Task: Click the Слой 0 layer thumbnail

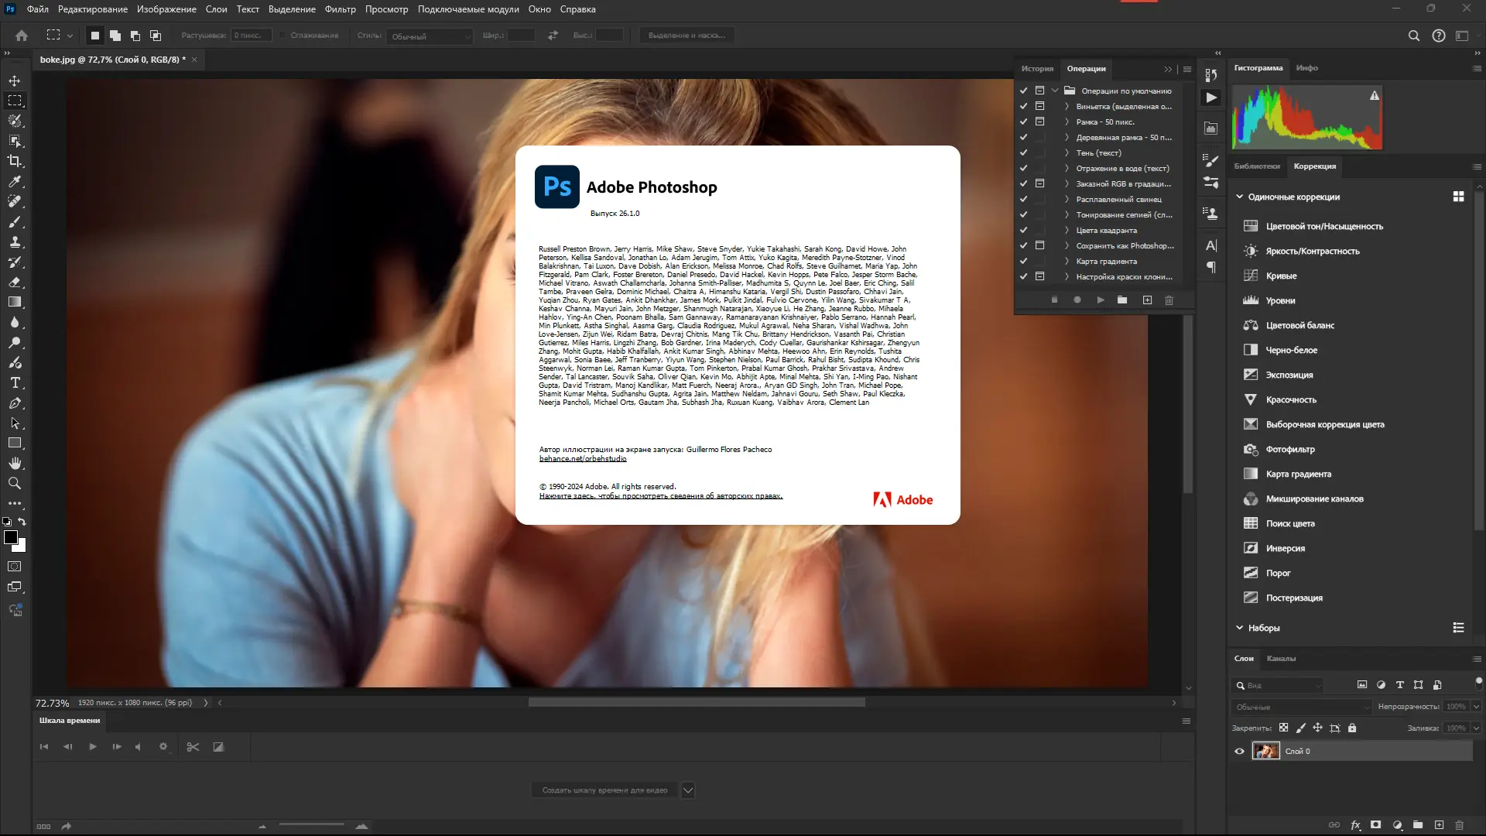Action: pyautogui.click(x=1266, y=751)
